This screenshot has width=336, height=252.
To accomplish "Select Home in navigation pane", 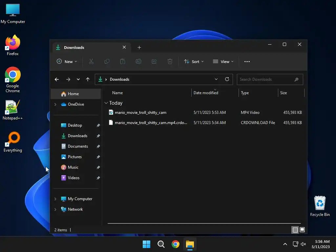I will coord(76,94).
